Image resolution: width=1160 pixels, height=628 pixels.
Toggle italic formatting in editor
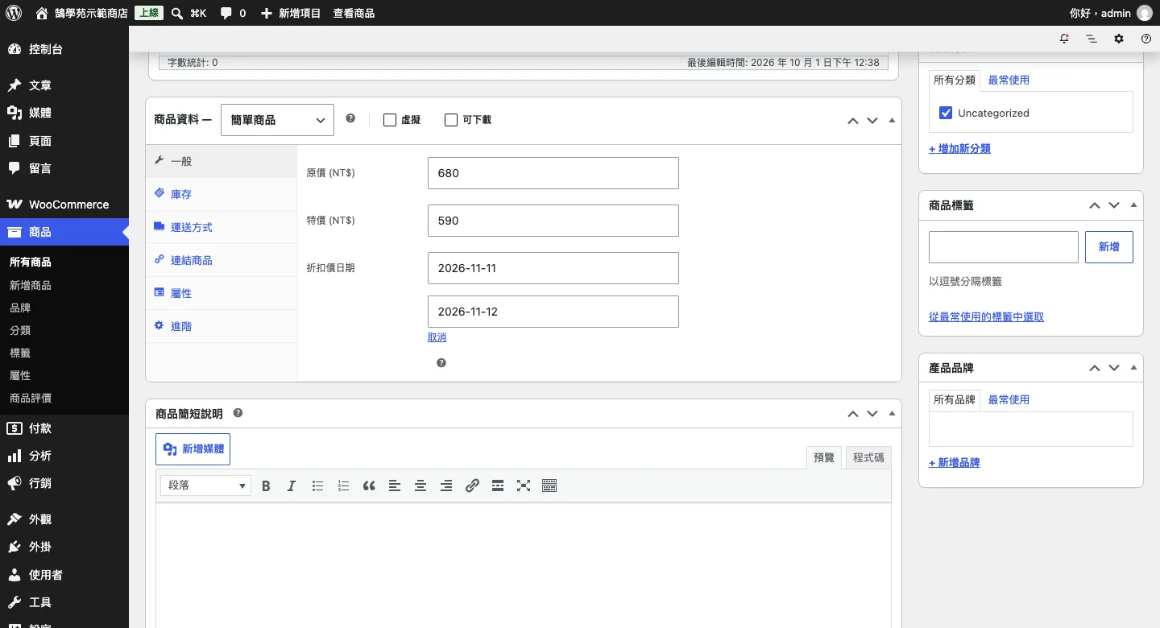pos(292,485)
